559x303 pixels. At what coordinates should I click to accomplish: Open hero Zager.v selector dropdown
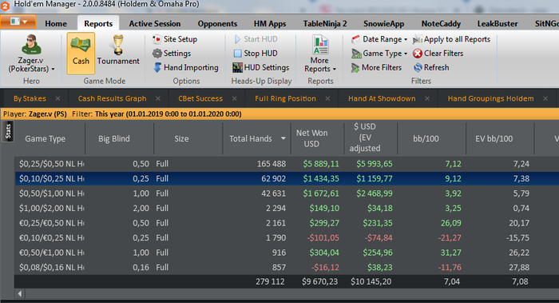pos(31,54)
